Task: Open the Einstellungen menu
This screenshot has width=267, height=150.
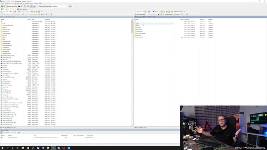Action: (x=29, y=4)
